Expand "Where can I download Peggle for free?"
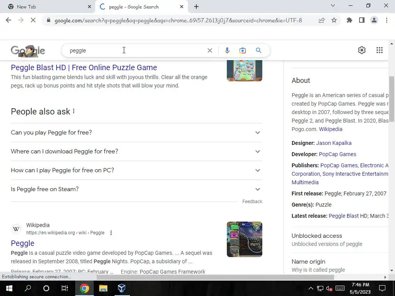This screenshot has height=296, width=395. click(x=137, y=151)
